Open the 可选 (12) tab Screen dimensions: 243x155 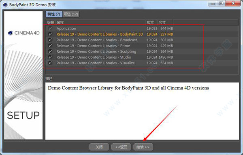(71, 14)
